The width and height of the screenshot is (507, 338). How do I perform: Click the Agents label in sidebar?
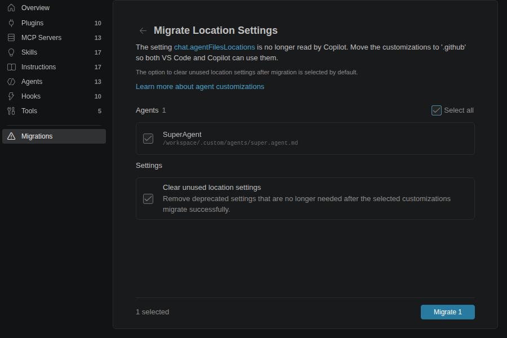[x=32, y=82]
